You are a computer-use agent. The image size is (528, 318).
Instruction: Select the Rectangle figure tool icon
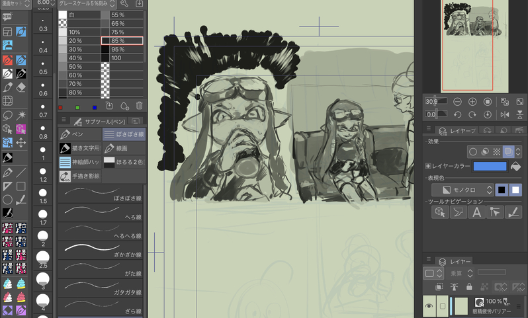(x=21, y=186)
